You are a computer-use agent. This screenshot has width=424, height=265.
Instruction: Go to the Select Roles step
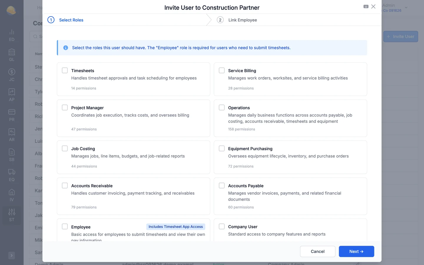coord(66,20)
